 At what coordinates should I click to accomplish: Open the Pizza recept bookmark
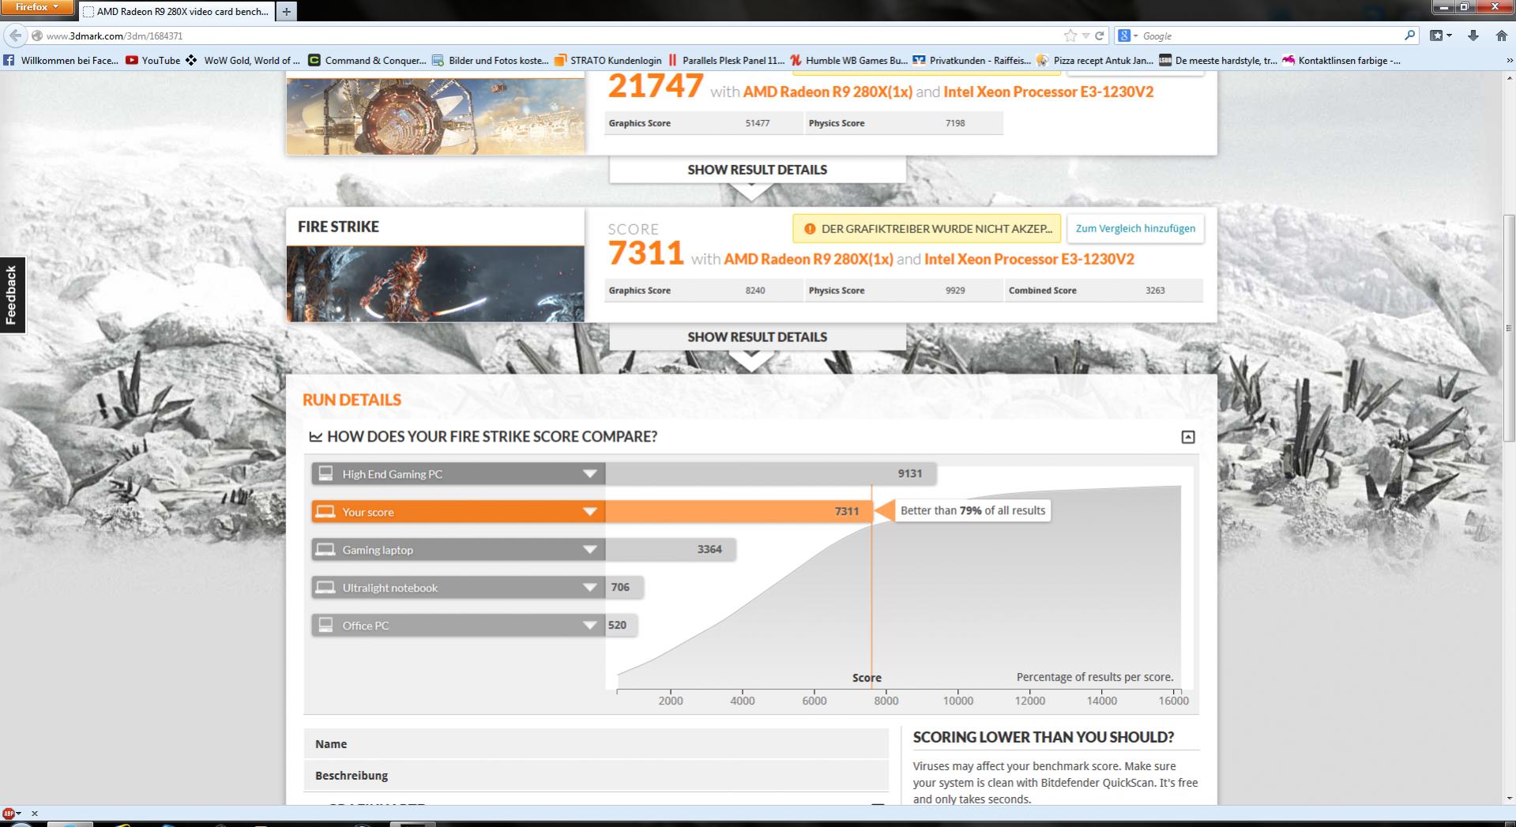point(1096,60)
